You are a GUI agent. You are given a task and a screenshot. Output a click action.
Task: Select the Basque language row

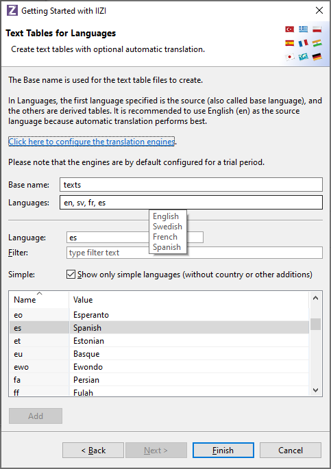pyautogui.click(x=159, y=354)
